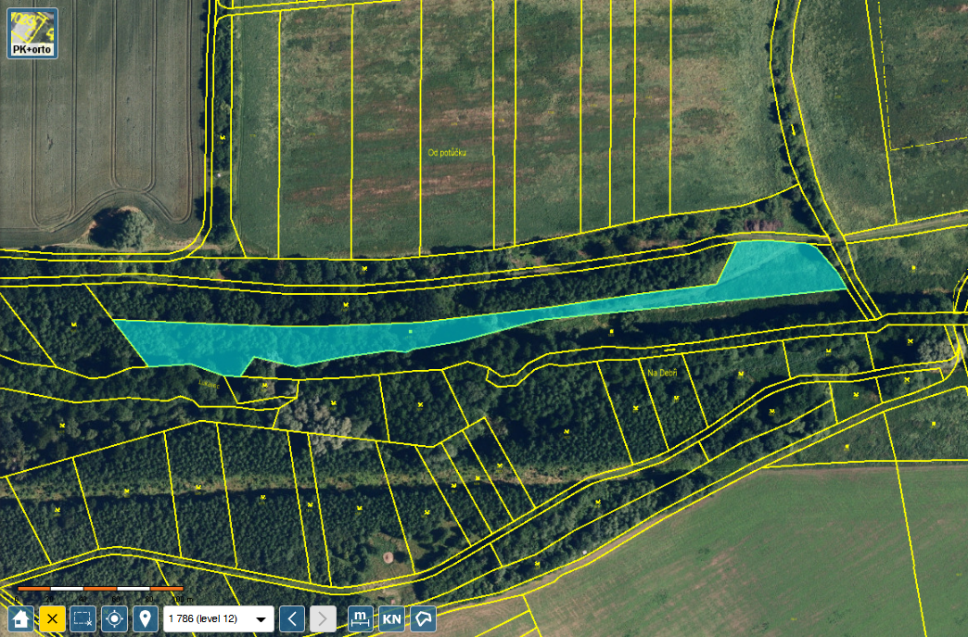This screenshot has width=968, height=637.
Task: Select the location pin marker tool
Action: point(145,618)
